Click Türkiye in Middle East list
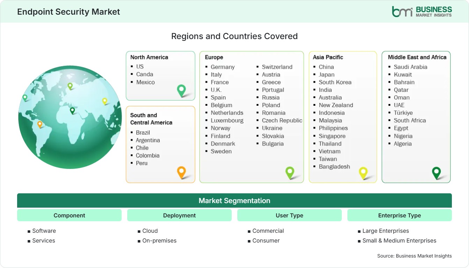Screen dimensions: 469x268 pos(403,113)
